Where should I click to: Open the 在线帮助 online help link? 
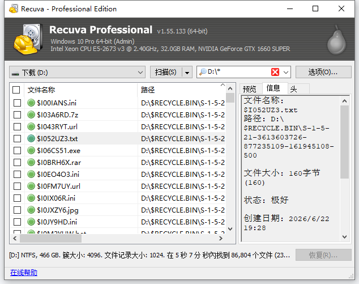click(24, 273)
